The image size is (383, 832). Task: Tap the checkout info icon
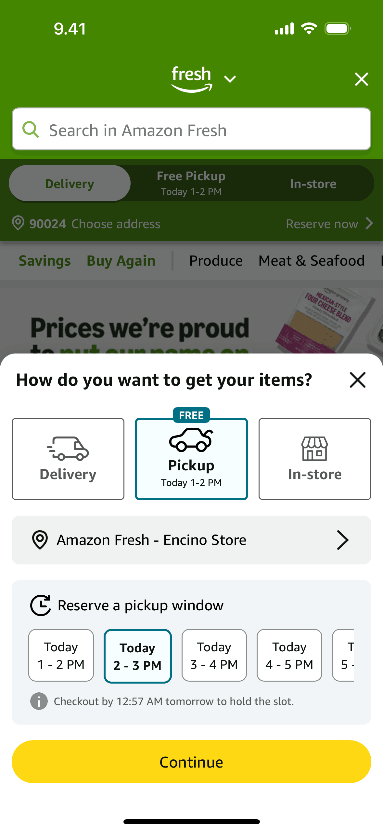tap(39, 701)
